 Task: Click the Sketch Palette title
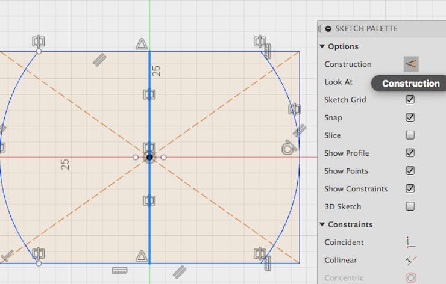pyautogui.click(x=366, y=29)
